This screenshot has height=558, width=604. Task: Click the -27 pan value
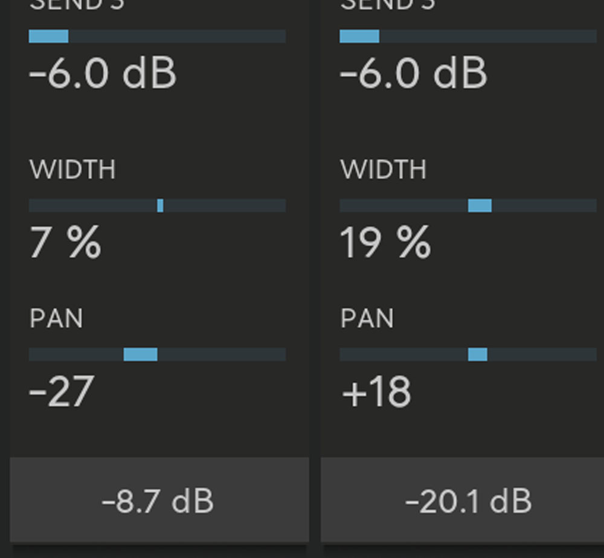(62, 391)
